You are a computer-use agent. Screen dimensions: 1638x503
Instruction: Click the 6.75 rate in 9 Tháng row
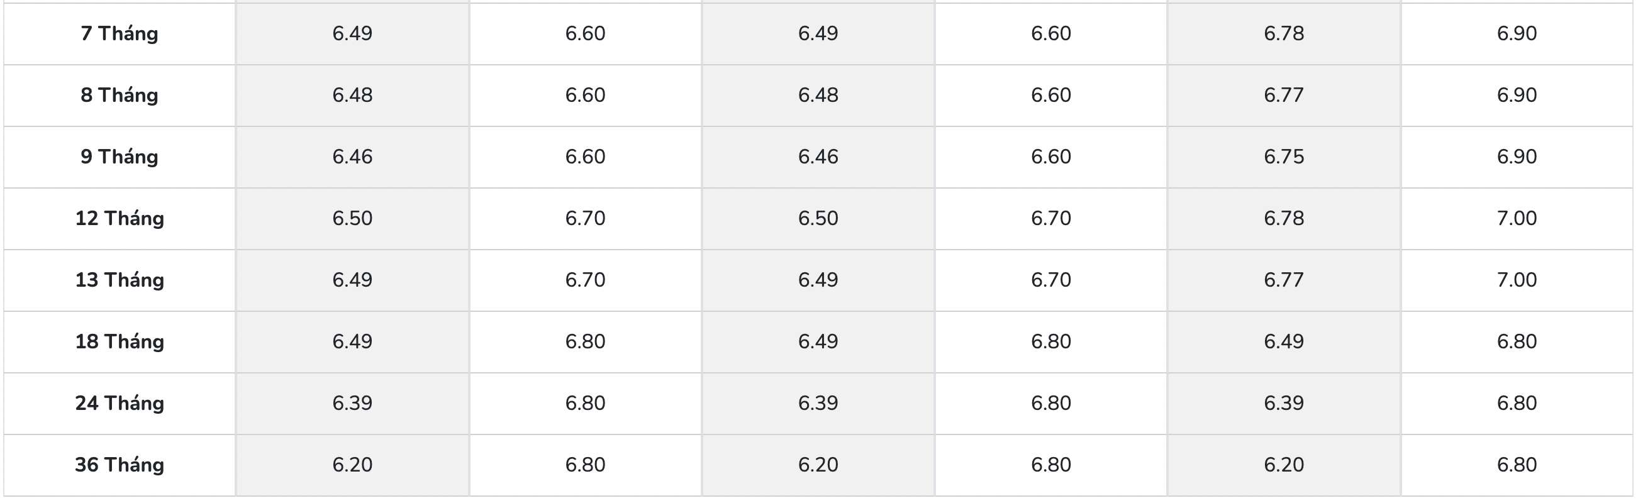pyautogui.click(x=1284, y=157)
